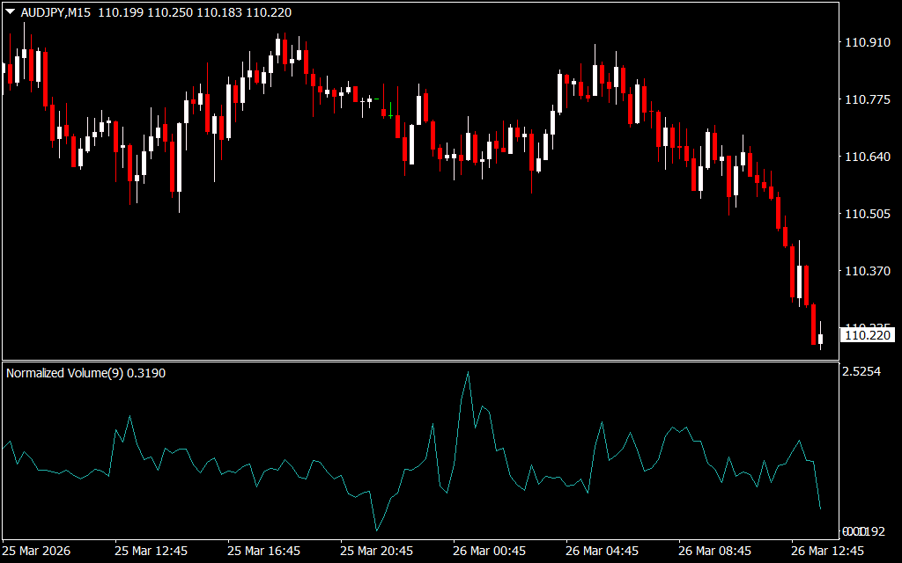
Task: Click the 110.775 price scale label
Action: tap(867, 99)
